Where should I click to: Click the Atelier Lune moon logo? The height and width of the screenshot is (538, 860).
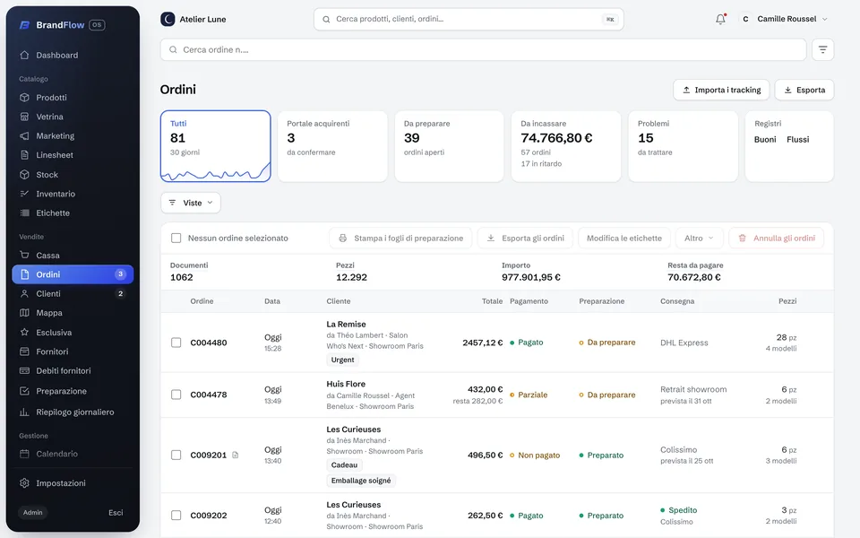click(x=168, y=19)
